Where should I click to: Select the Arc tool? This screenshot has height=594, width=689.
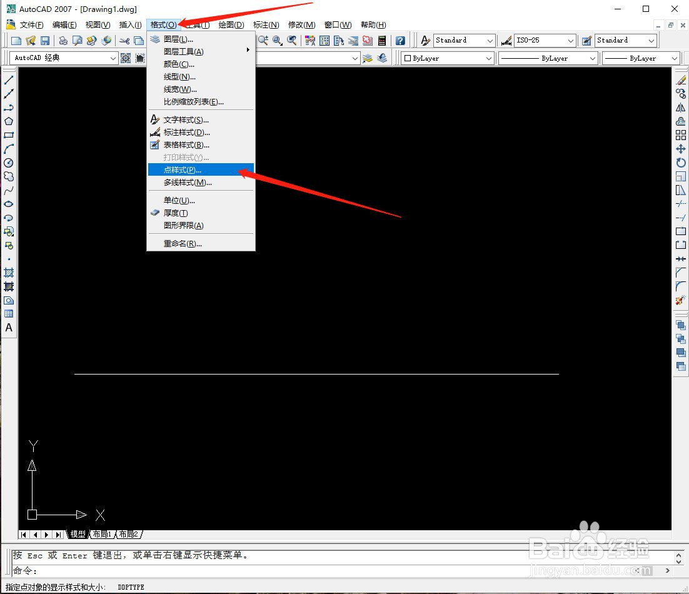click(x=8, y=149)
